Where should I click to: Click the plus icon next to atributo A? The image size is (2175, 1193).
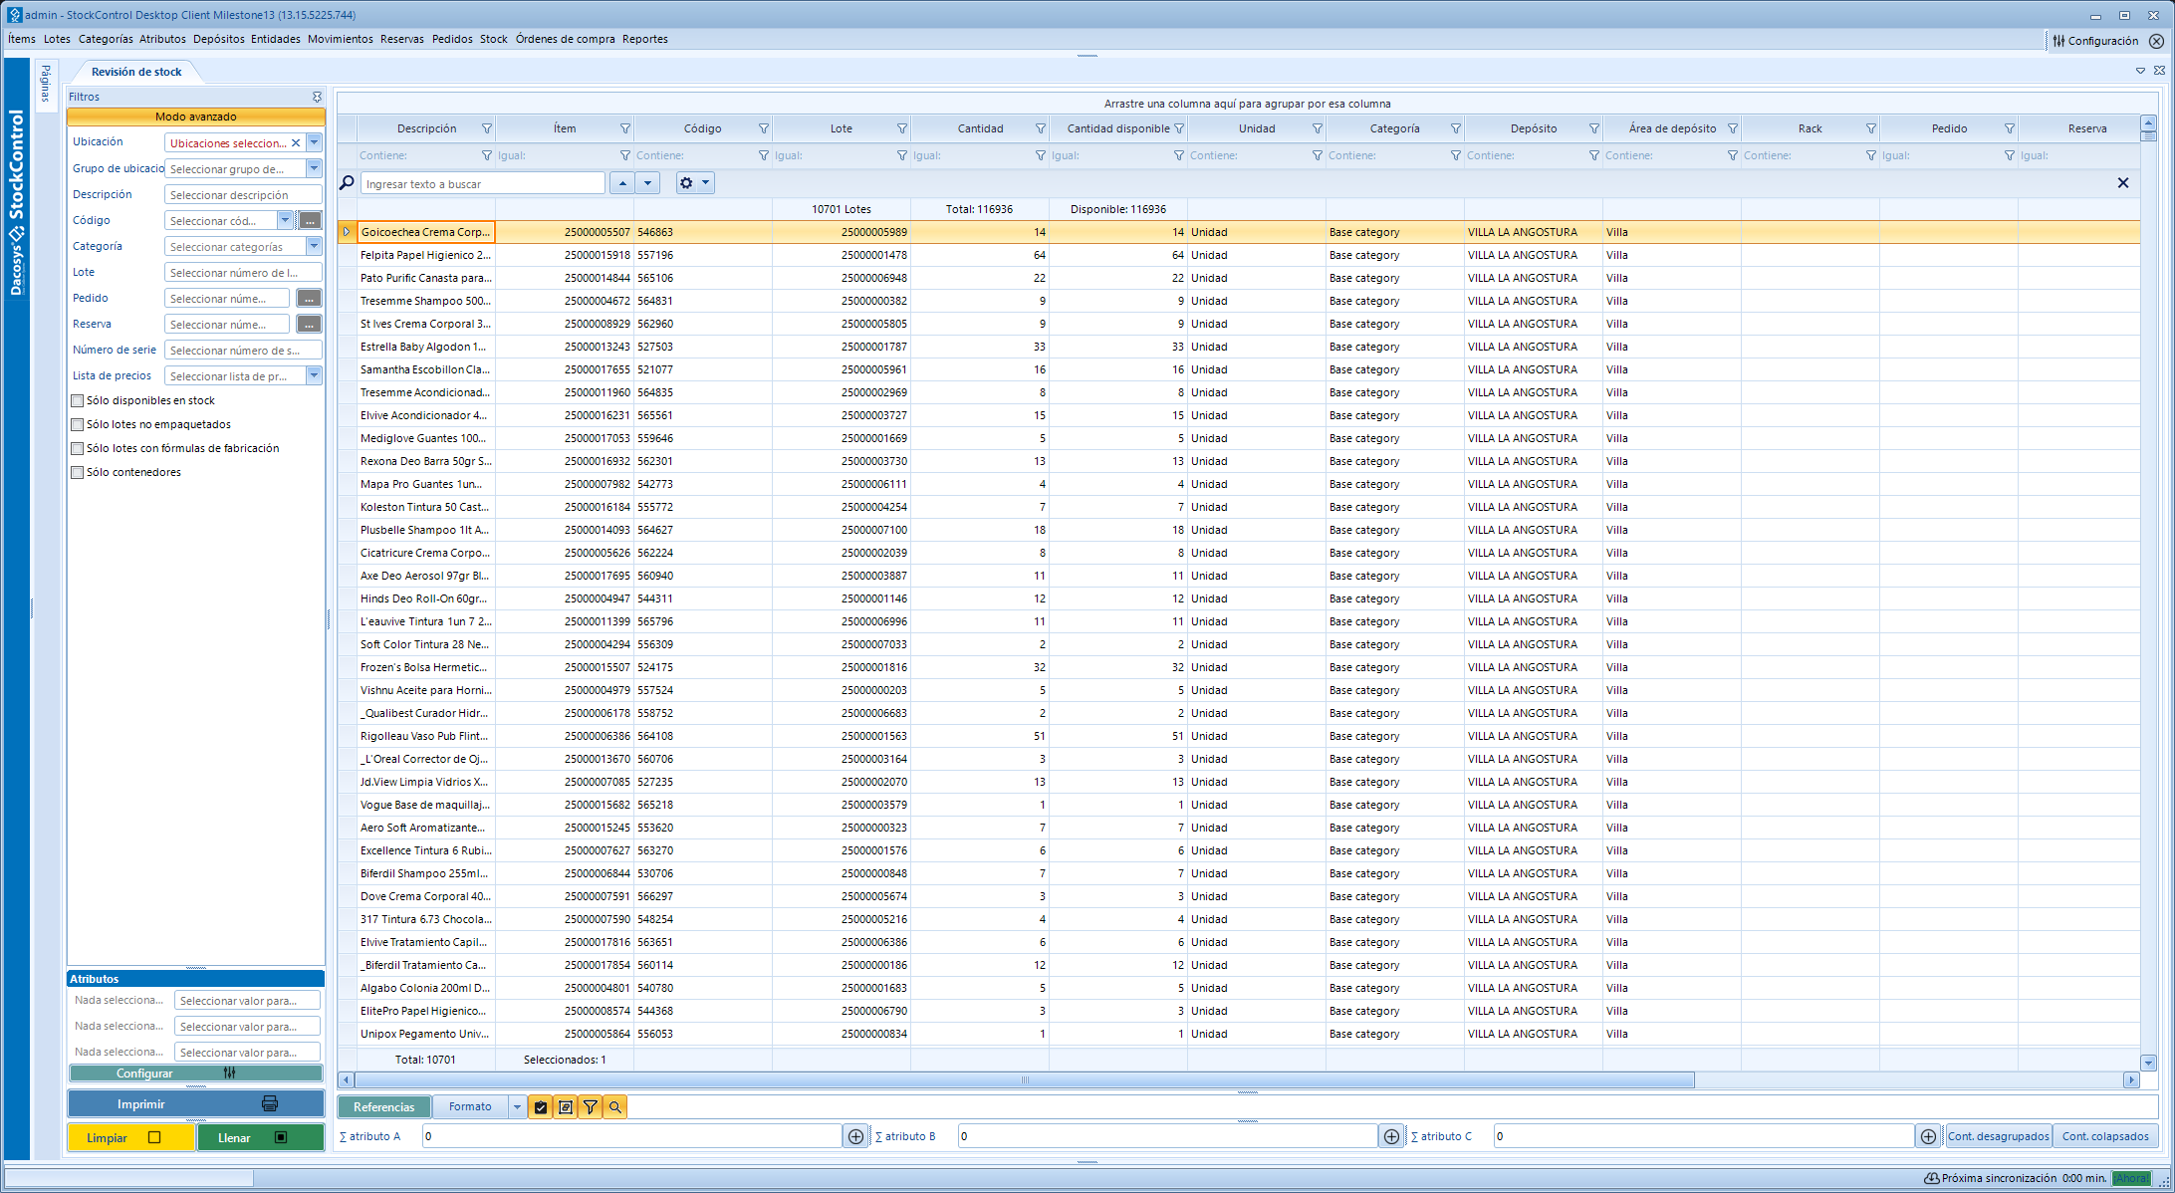pos(855,1136)
